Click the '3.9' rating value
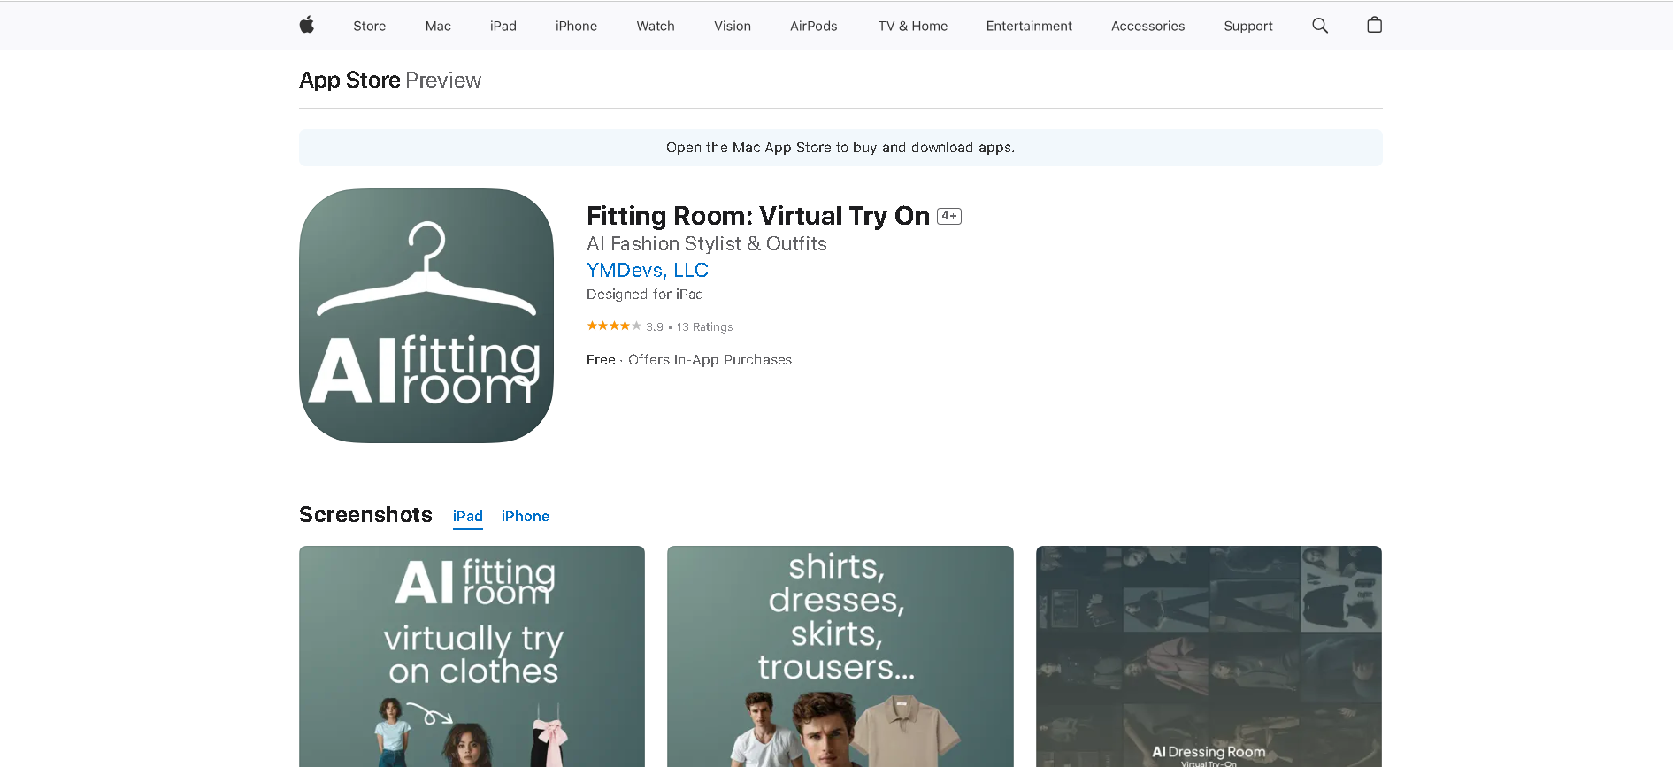 click(655, 327)
